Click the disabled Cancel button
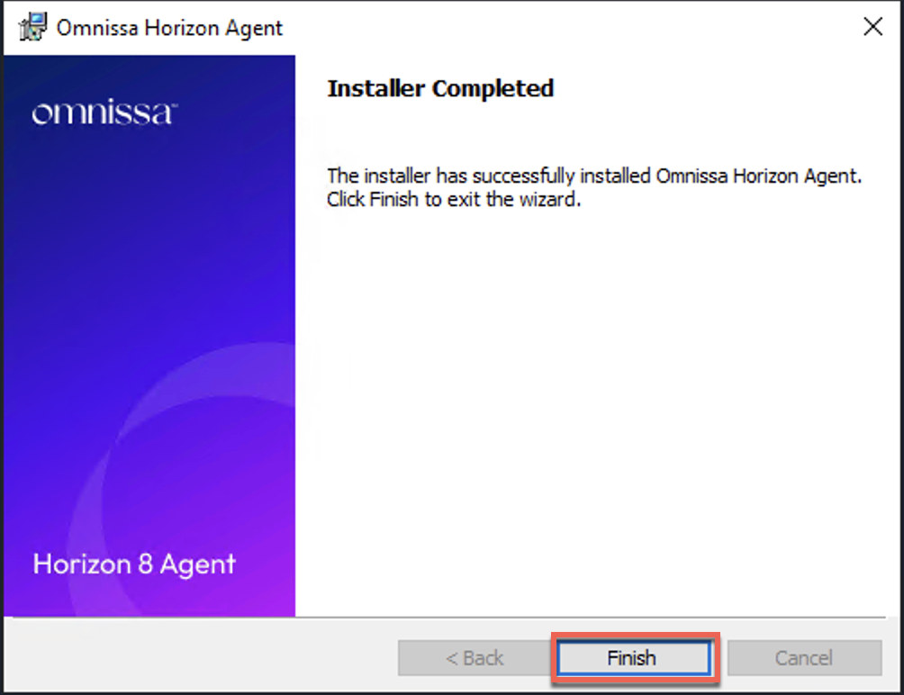This screenshot has width=904, height=695. click(804, 657)
